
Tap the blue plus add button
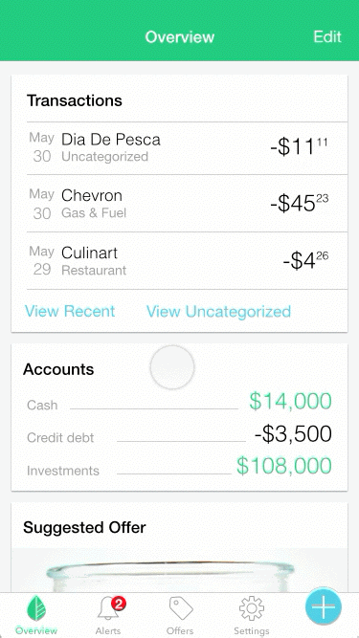pos(324,606)
